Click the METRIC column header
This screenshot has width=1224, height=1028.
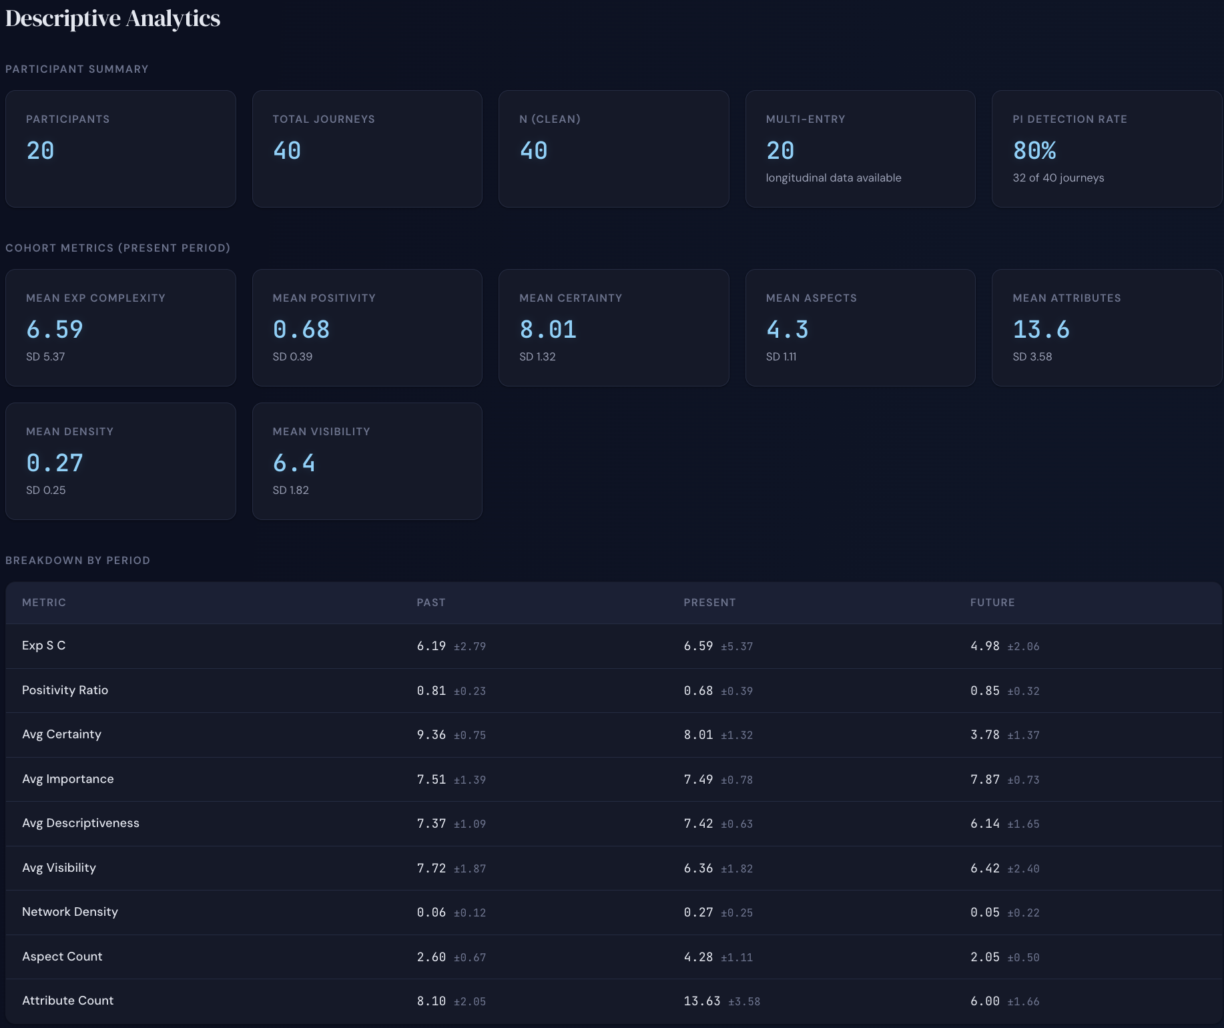click(44, 603)
